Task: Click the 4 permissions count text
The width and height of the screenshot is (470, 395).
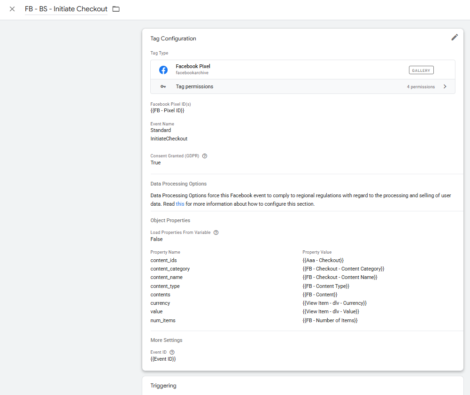Action: click(x=421, y=87)
